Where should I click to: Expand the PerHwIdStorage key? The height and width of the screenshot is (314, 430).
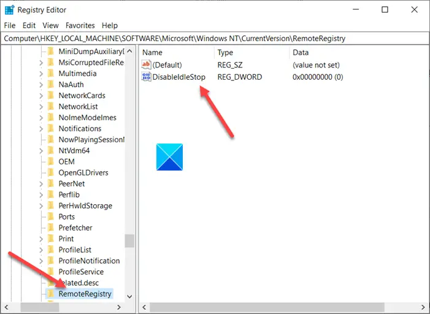(41, 205)
